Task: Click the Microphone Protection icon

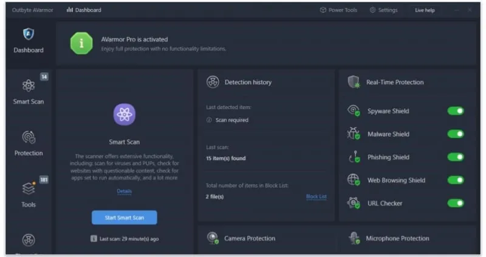Action: coord(354,238)
